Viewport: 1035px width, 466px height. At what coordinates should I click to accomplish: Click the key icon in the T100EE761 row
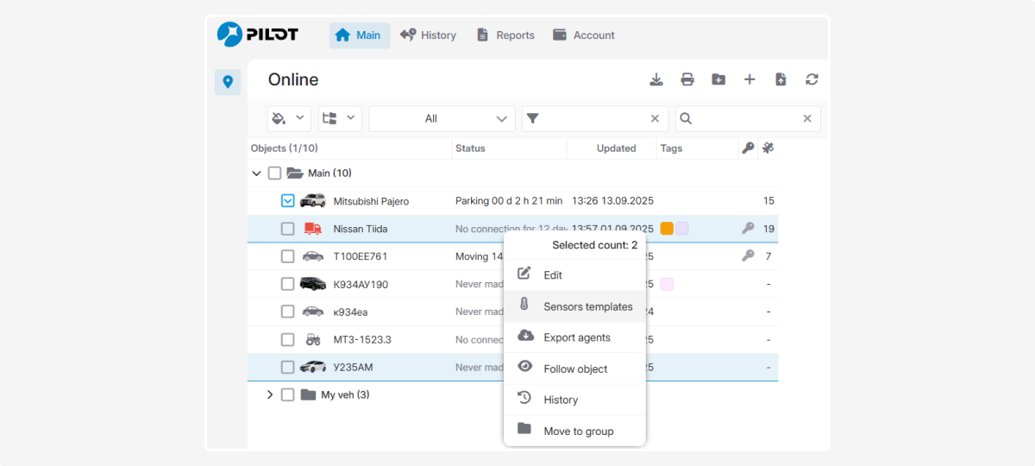coord(748,256)
